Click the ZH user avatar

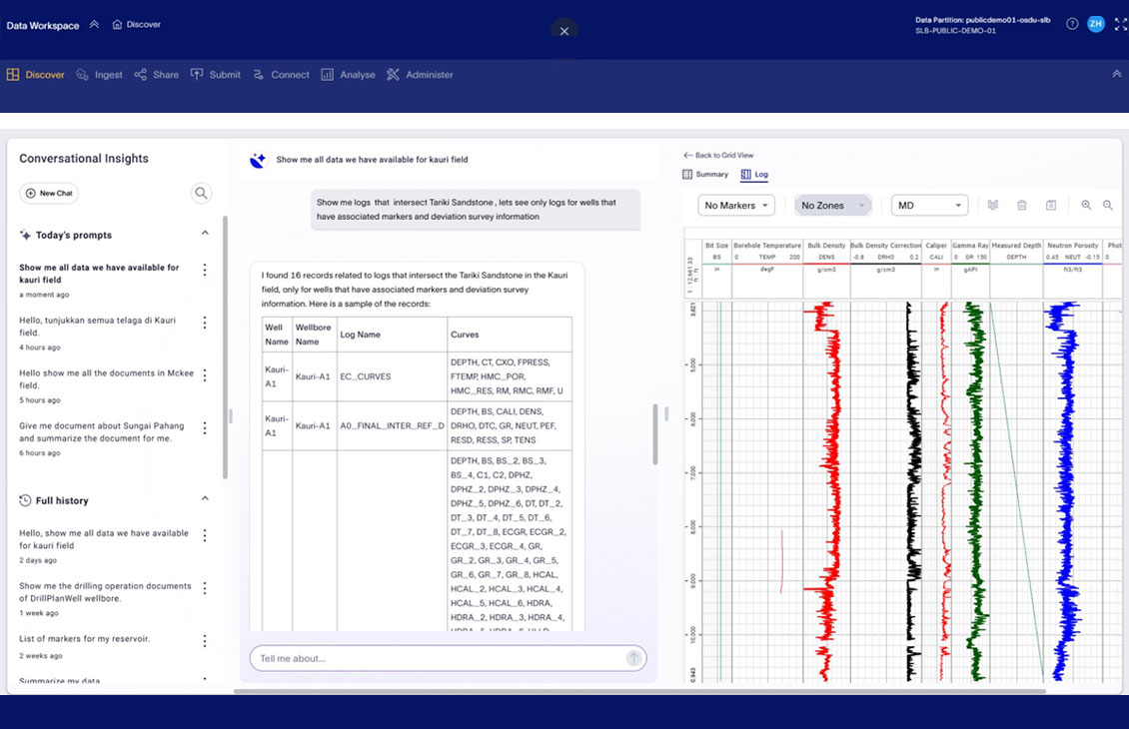coord(1095,24)
